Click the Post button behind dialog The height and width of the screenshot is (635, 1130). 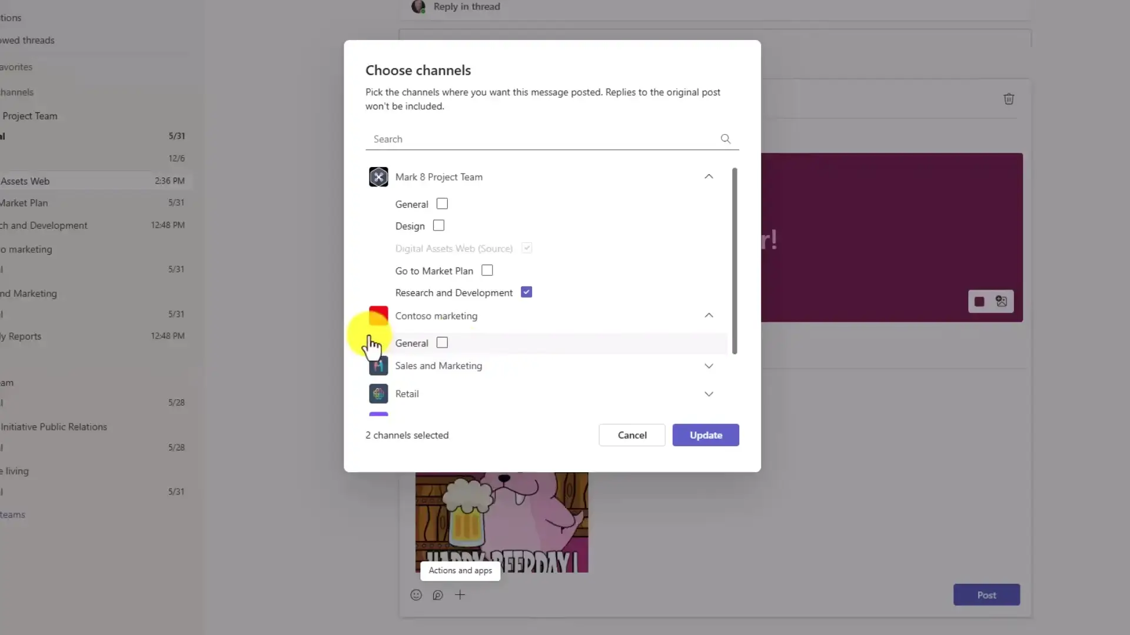[x=986, y=595]
